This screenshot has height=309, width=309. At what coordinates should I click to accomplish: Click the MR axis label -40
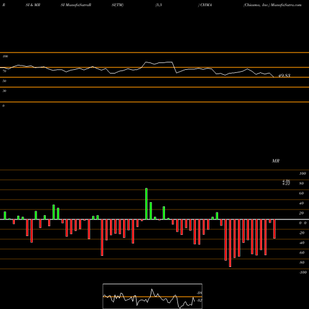tap(302, 243)
